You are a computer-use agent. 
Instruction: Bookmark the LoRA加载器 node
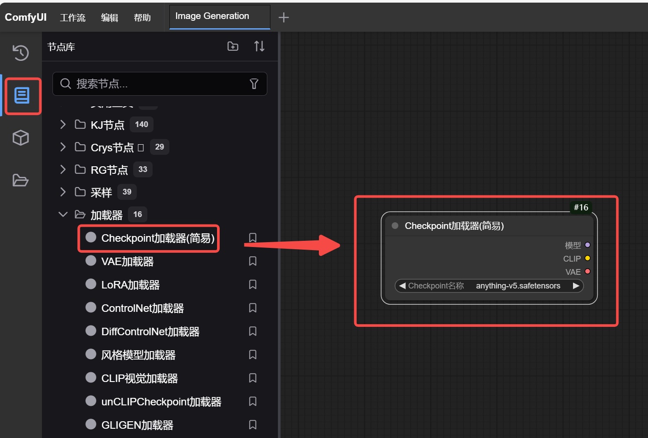[252, 285]
